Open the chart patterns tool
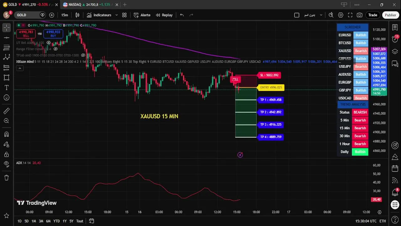401x226 pixels. click(x=6, y=57)
